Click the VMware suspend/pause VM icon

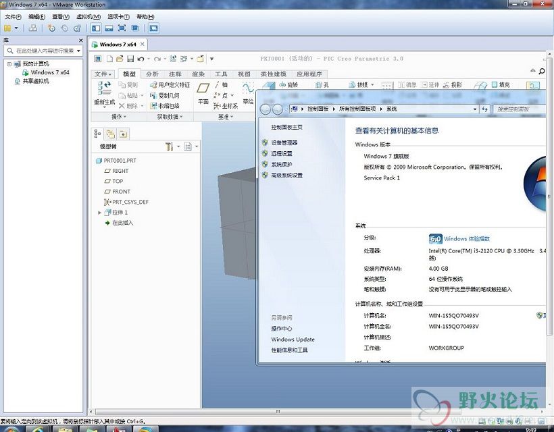tap(7, 28)
